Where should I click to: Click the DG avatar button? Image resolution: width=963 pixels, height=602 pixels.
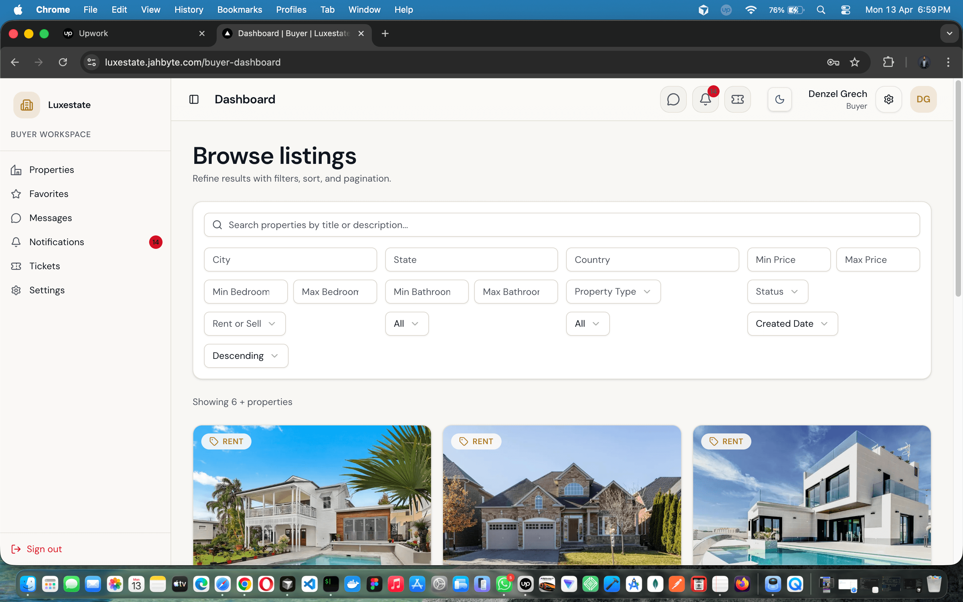924,99
